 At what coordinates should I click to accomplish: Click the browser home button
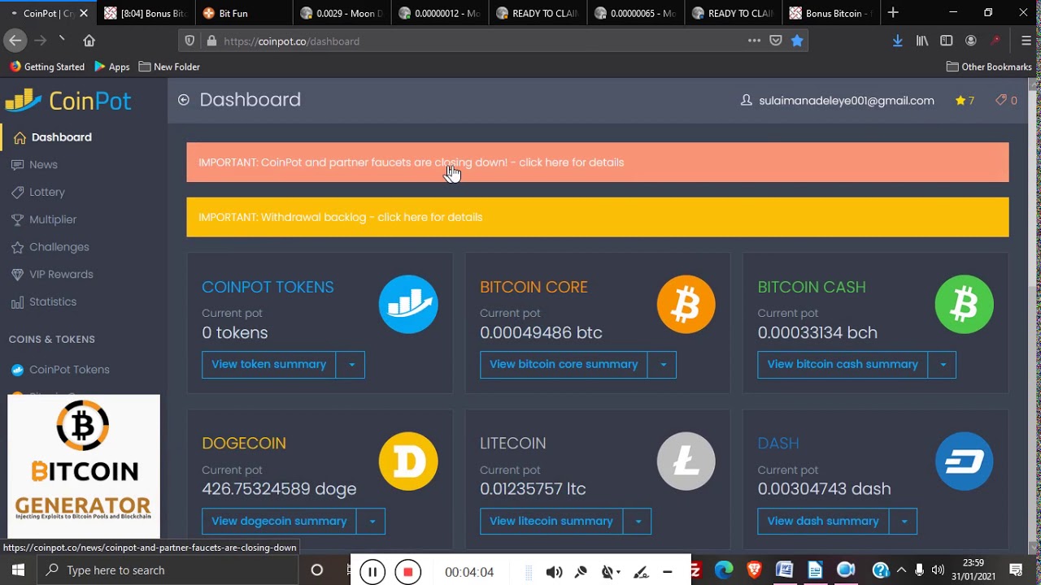pyautogui.click(x=89, y=41)
